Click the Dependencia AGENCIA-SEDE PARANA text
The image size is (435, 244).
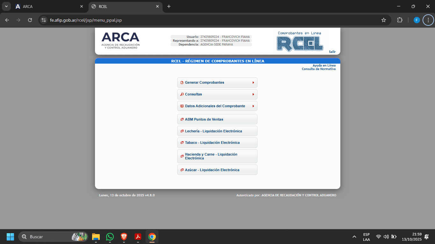206,45
